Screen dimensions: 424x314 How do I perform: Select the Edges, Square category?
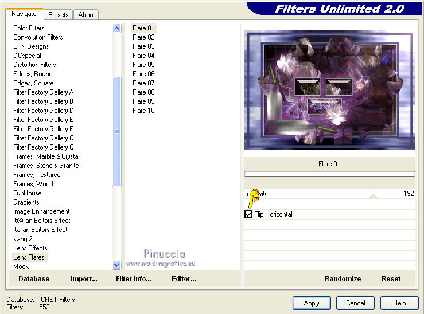click(x=33, y=83)
